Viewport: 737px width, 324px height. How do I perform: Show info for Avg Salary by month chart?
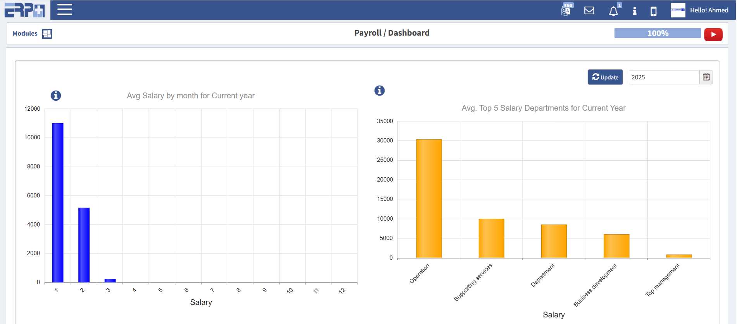[56, 96]
